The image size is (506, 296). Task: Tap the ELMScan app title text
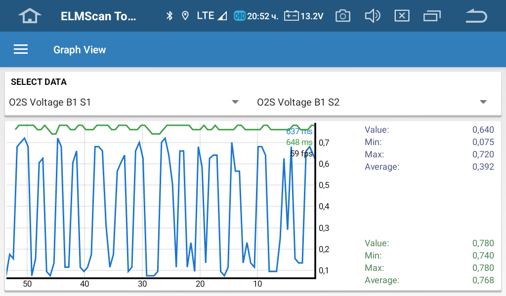point(98,16)
